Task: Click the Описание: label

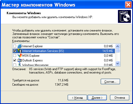Action: tap(19, 69)
